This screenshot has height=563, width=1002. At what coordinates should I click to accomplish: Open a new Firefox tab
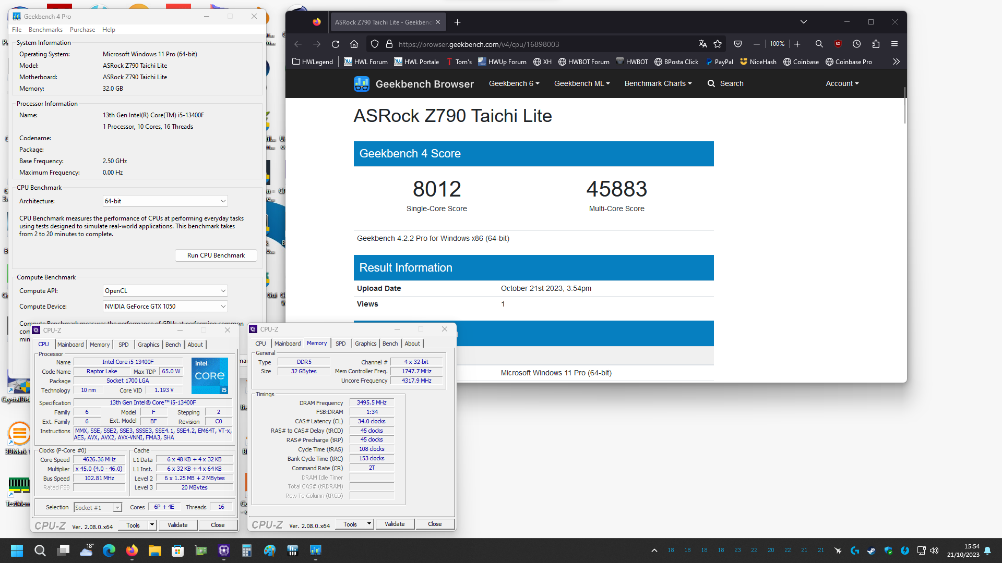pyautogui.click(x=457, y=22)
